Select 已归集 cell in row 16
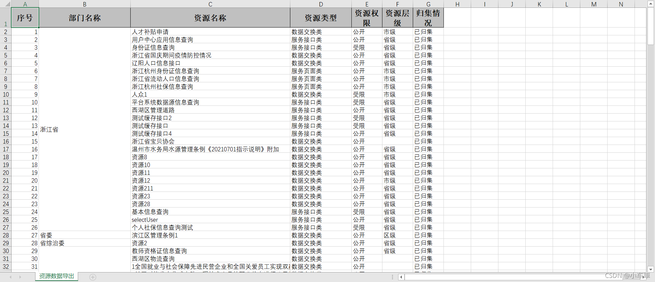655x282 pixels. [428, 141]
